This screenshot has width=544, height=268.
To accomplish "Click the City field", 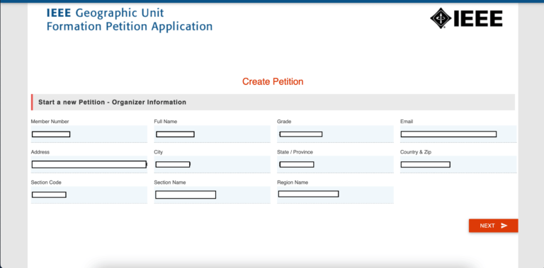I will click(212, 165).
